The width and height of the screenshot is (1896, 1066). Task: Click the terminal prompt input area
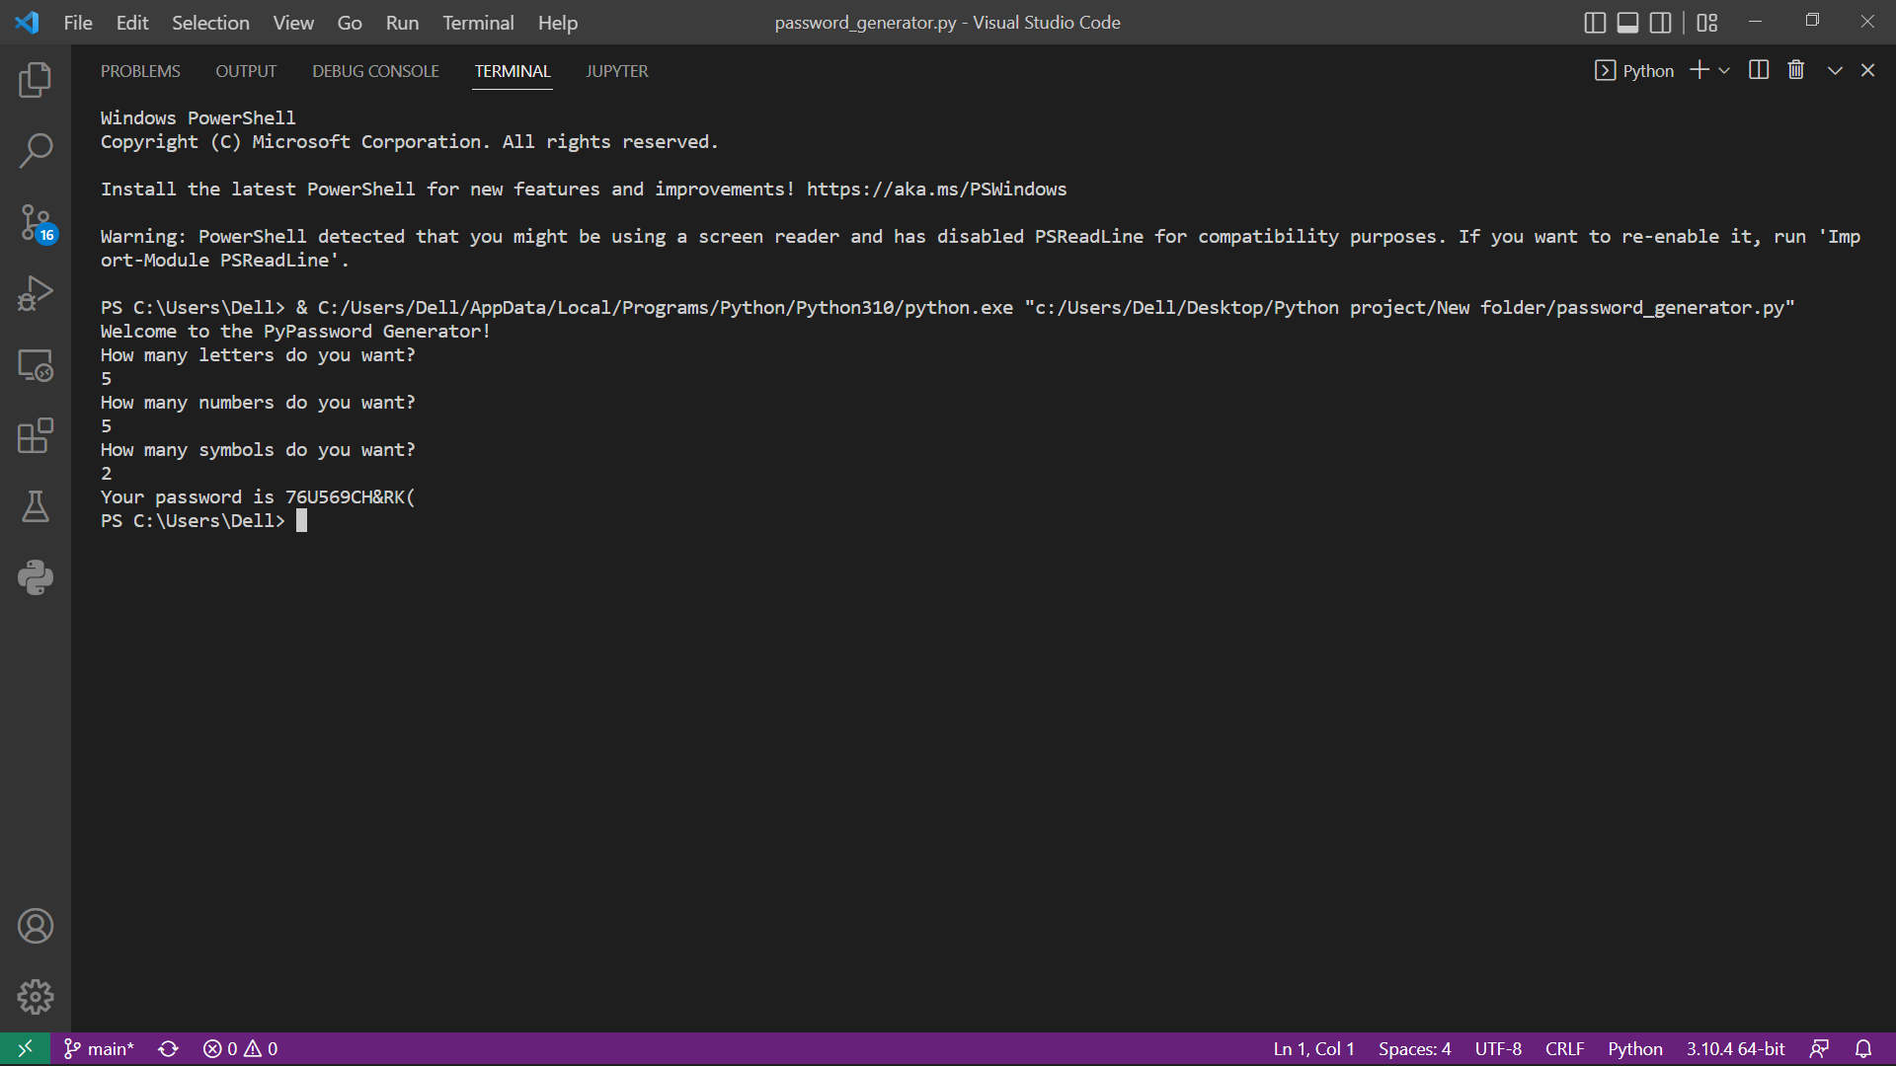click(x=302, y=521)
